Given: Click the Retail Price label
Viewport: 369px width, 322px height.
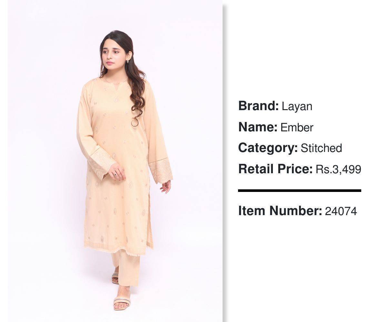Looking at the screenshot, I should (275, 169).
